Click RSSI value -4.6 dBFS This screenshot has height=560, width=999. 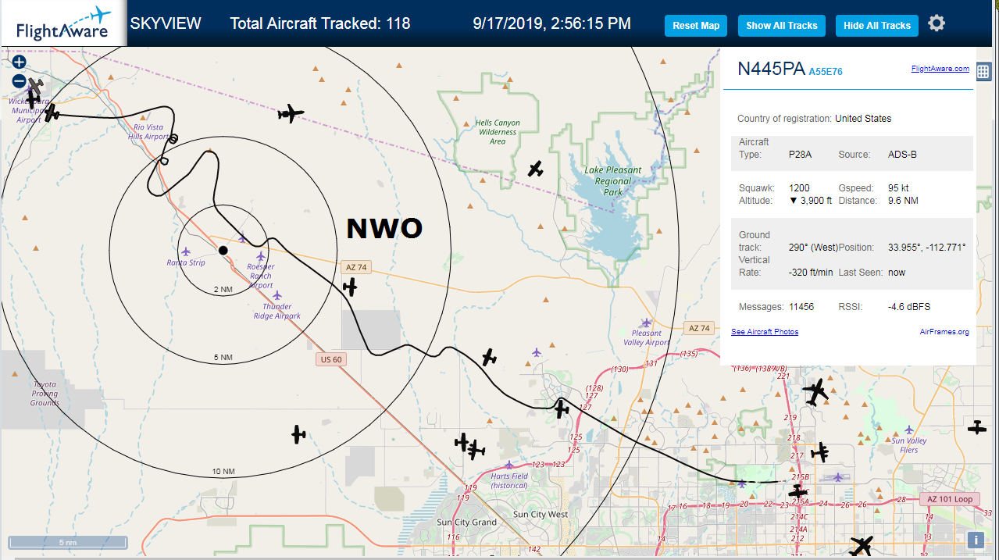pyautogui.click(x=909, y=307)
